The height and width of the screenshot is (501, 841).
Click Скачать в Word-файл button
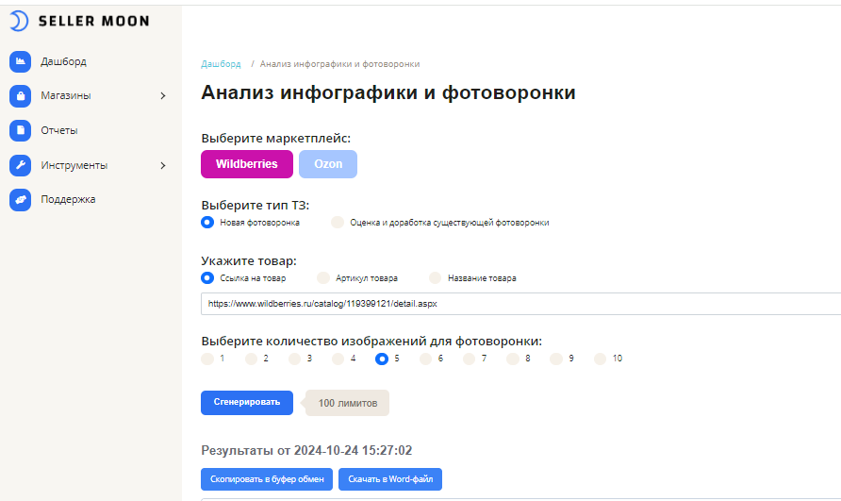(390, 479)
